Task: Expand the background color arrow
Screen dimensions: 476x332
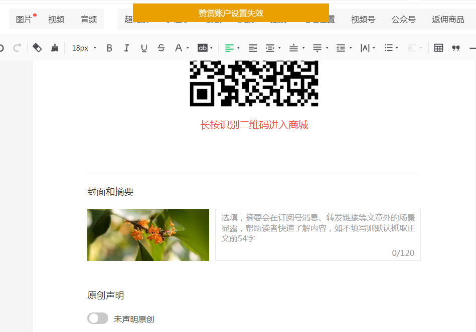Action: pyautogui.click(x=211, y=48)
